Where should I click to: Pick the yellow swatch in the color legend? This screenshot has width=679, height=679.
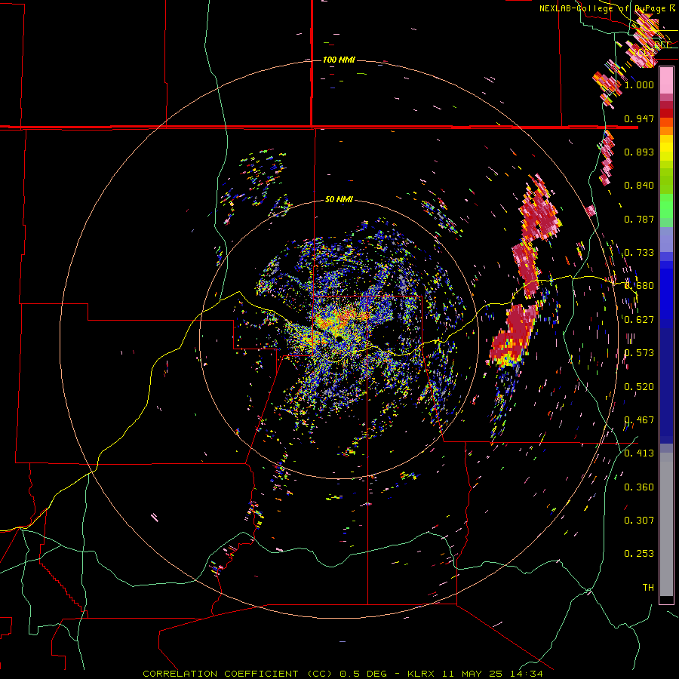coord(666,149)
